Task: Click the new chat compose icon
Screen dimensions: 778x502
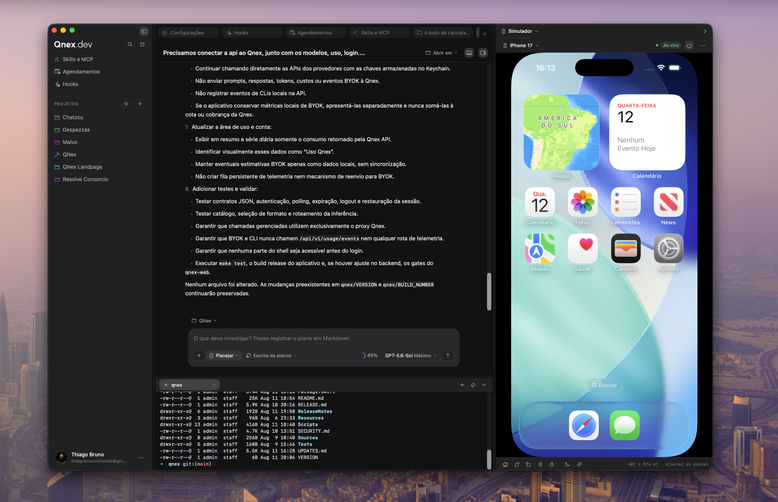Action: click(x=142, y=45)
